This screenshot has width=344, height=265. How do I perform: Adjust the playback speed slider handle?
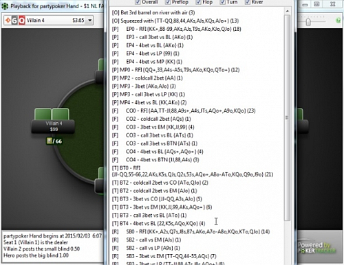(308, 22)
